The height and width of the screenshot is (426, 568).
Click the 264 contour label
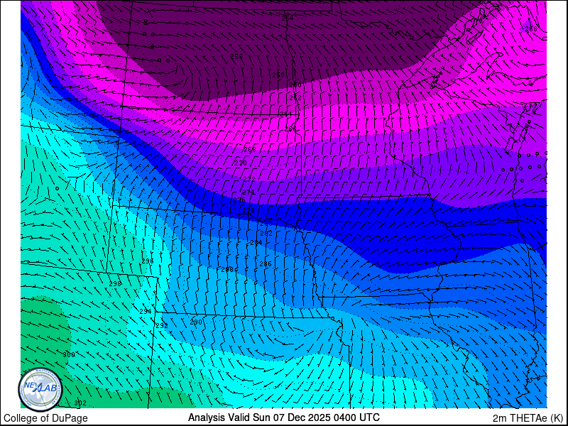click(x=286, y=114)
